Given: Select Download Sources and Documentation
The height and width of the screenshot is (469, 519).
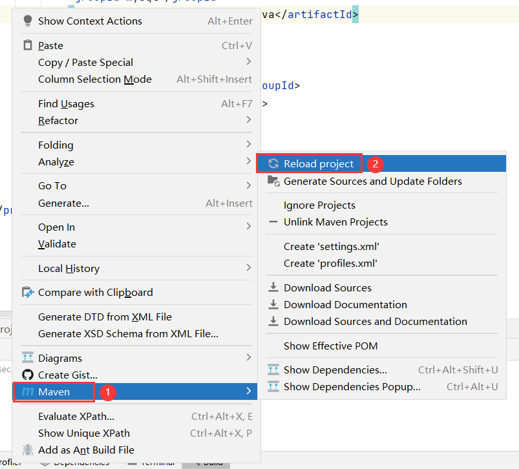Looking at the screenshot, I should (x=381, y=322).
